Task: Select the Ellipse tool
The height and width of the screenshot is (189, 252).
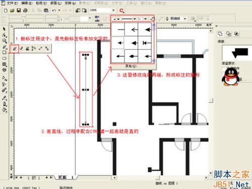Action: pos(5,58)
